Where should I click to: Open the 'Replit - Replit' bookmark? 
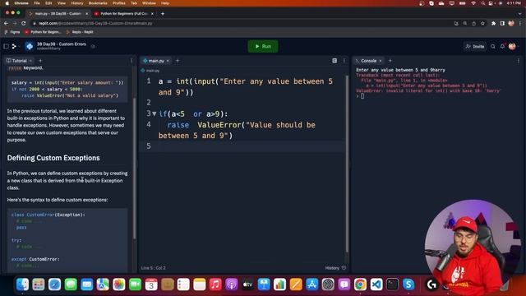pos(80,32)
